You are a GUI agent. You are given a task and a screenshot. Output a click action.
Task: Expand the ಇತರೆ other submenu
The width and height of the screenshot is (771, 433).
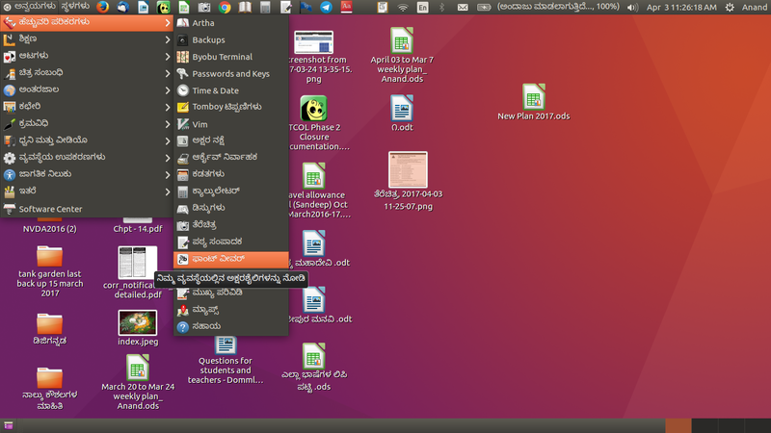(87, 191)
